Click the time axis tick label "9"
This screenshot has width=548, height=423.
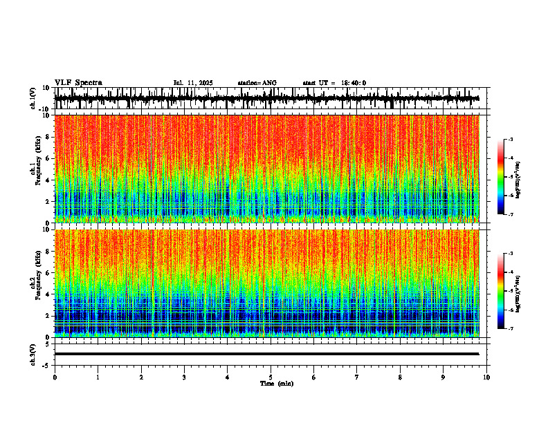[x=443, y=377]
